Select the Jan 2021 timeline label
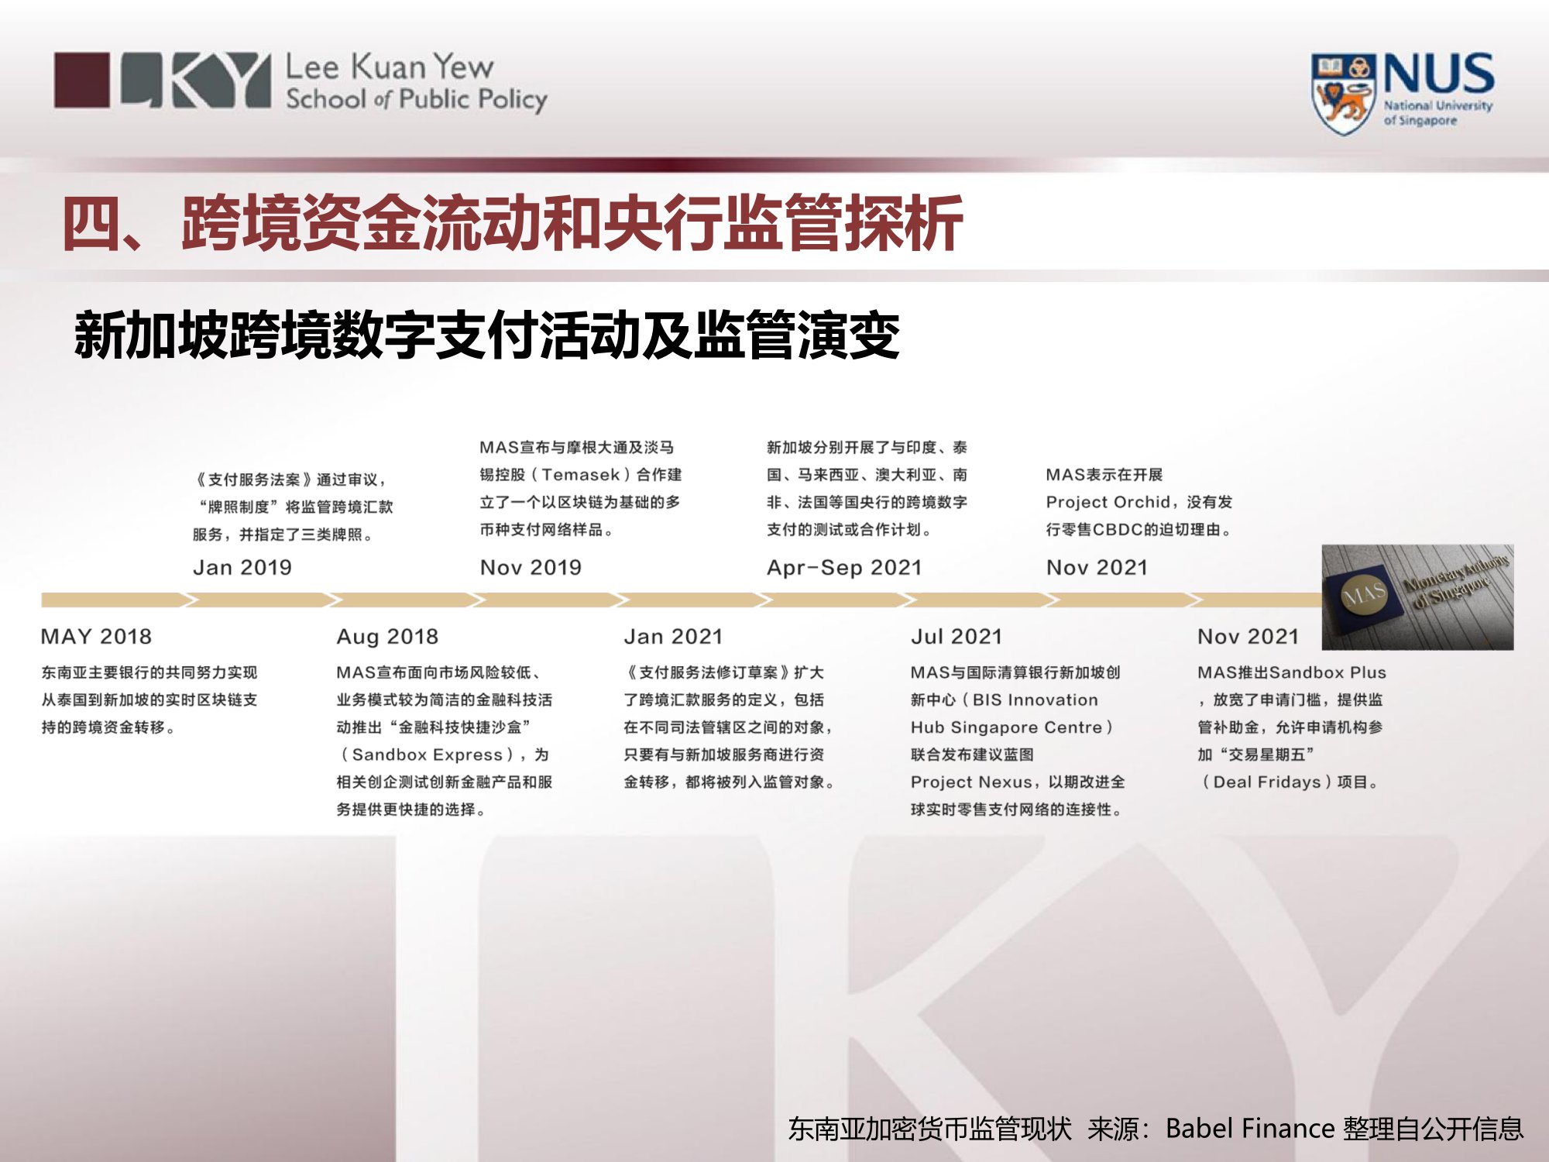1549x1162 pixels. click(x=673, y=637)
